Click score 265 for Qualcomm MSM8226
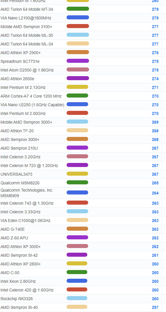 pyautogui.click(x=155, y=183)
